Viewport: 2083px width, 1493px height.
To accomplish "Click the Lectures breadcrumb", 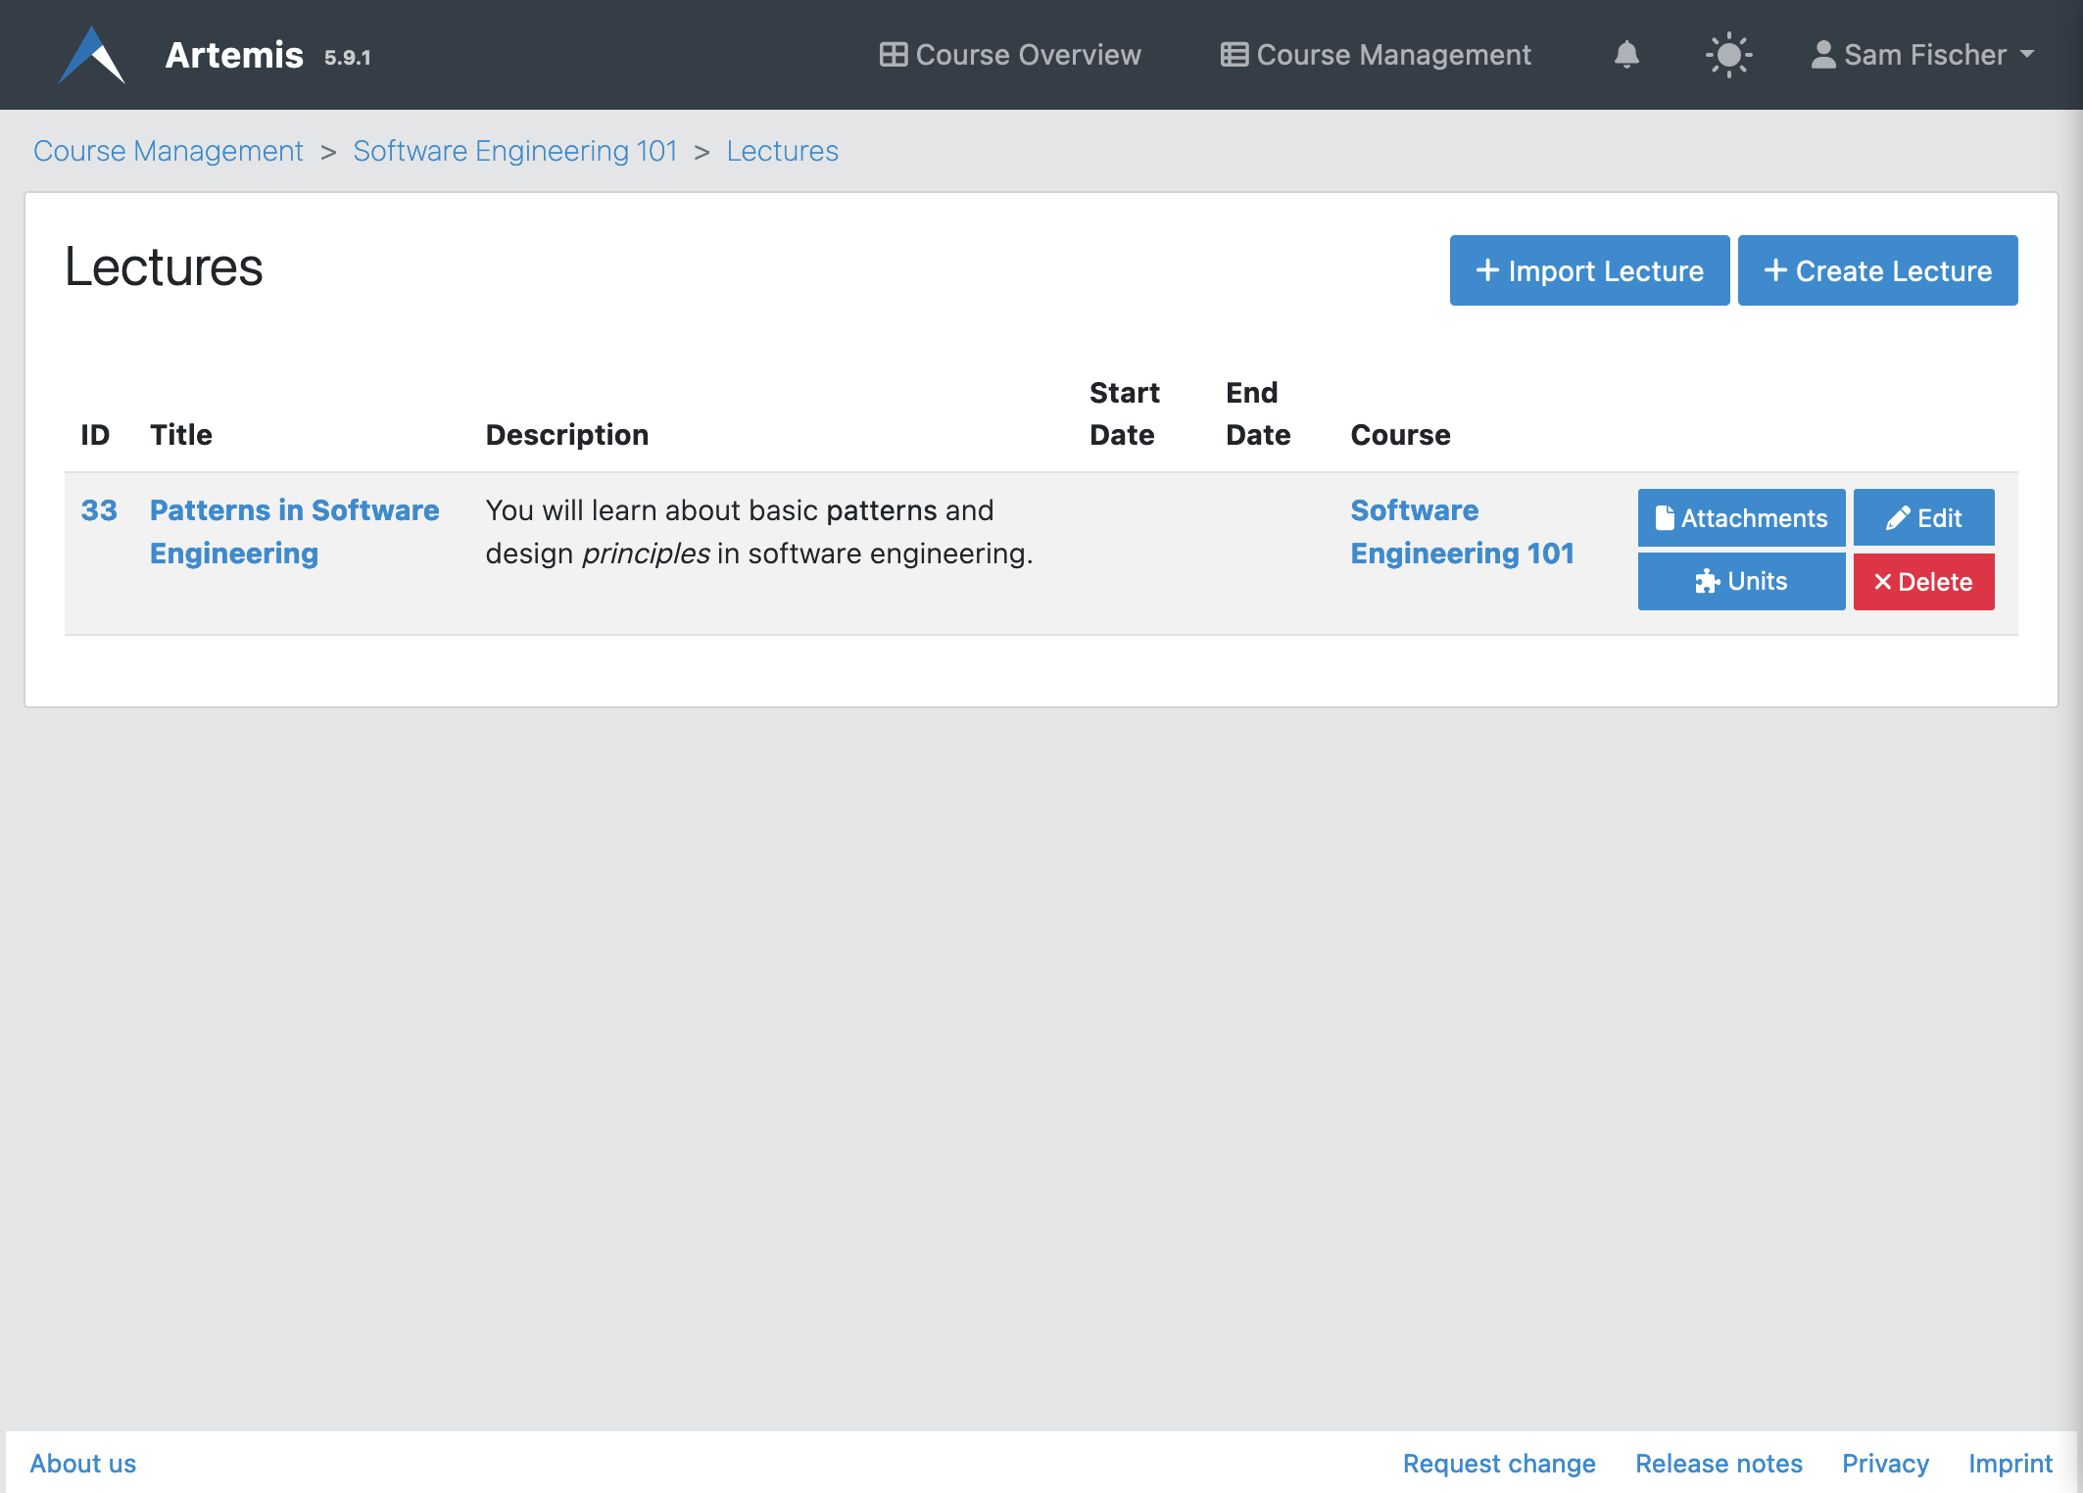I will (782, 151).
